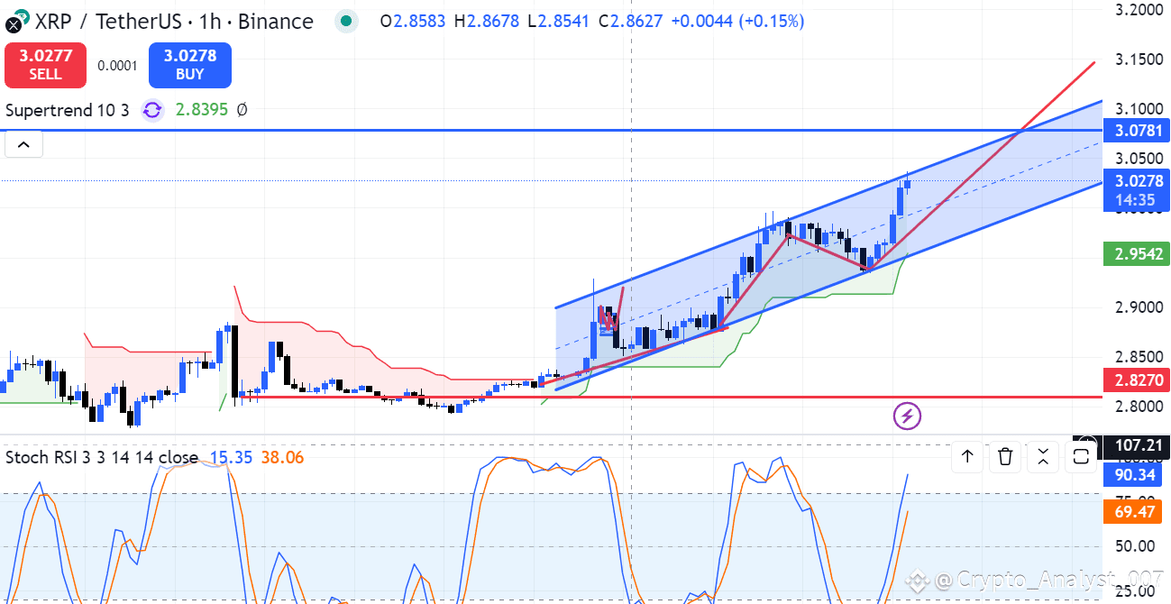This screenshot has width=1171, height=604.
Task: Click the Ø symbol beside the Supertrend value
Action: point(242,110)
